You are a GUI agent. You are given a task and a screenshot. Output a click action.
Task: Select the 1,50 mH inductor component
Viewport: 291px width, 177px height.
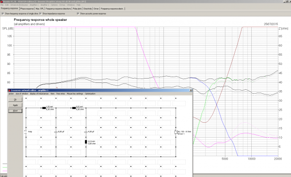(44, 108)
